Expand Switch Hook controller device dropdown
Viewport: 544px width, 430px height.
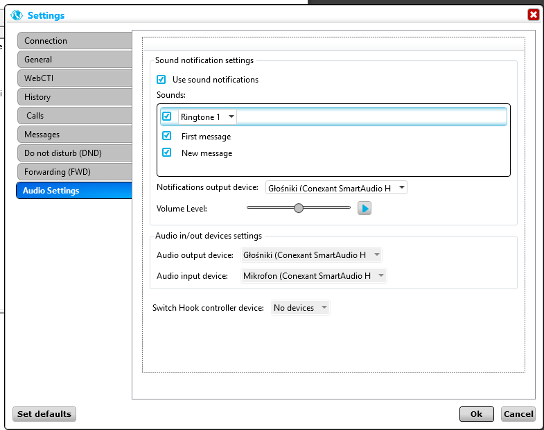click(300, 308)
